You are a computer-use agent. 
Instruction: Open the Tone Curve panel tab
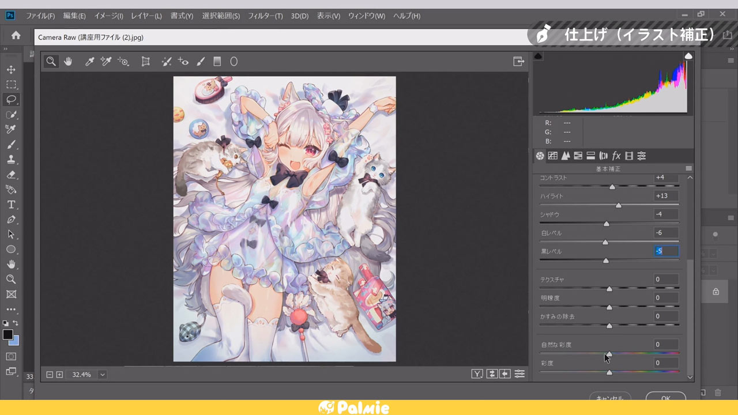(x=552, y=156)
